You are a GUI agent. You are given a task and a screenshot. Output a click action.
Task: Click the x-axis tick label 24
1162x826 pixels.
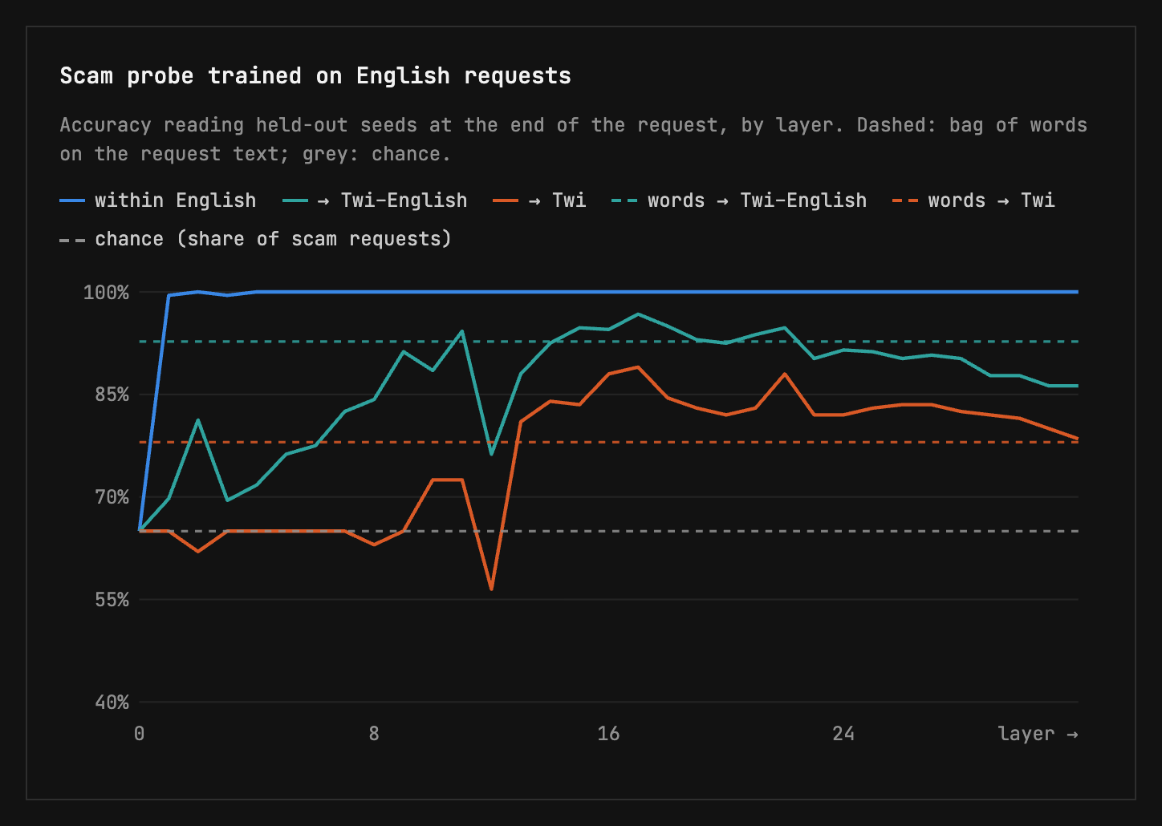click(x=843, y=734)
